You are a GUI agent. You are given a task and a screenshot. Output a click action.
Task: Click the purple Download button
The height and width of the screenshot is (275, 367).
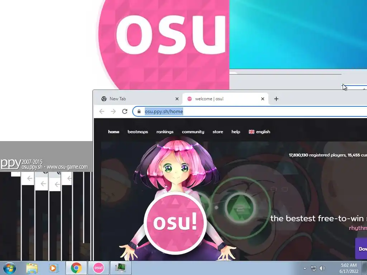click(361, 249)
